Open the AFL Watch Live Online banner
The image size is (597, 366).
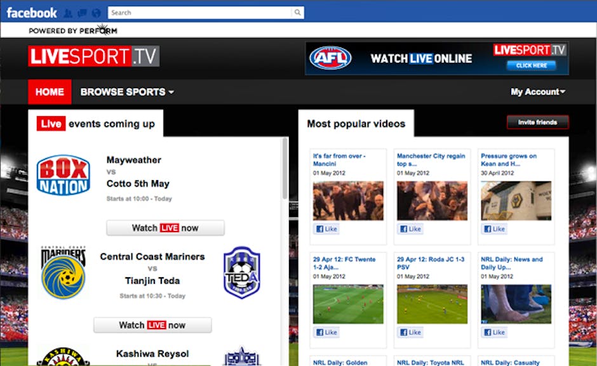pyautogui.click(x=436, y=58)
